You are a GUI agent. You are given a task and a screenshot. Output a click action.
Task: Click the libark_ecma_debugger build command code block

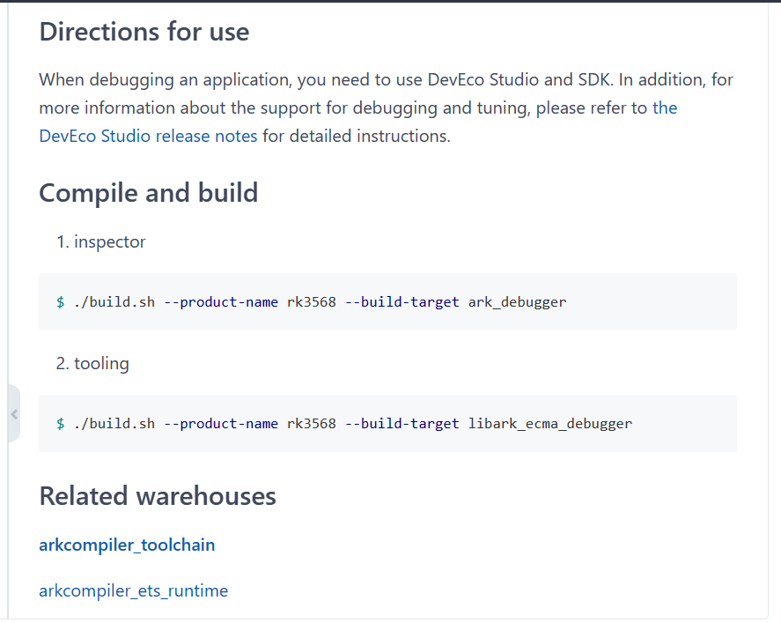(387, 424)
